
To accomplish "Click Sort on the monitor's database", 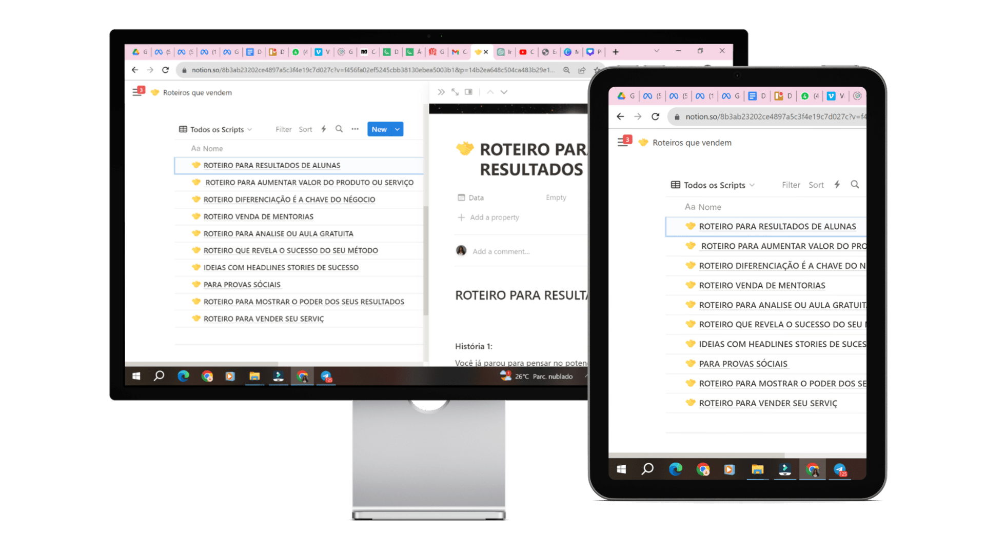I will click(305, 129).
